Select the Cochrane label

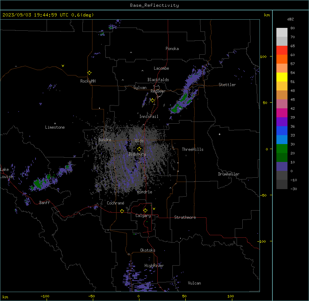click(x=115, y=203)
